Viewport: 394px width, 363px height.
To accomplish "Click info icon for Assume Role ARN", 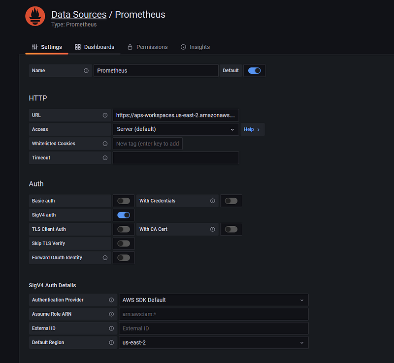I will point(111,314).
